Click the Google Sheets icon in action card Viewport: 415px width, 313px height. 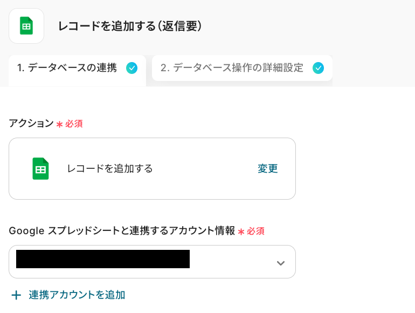(x=40, y=169)
